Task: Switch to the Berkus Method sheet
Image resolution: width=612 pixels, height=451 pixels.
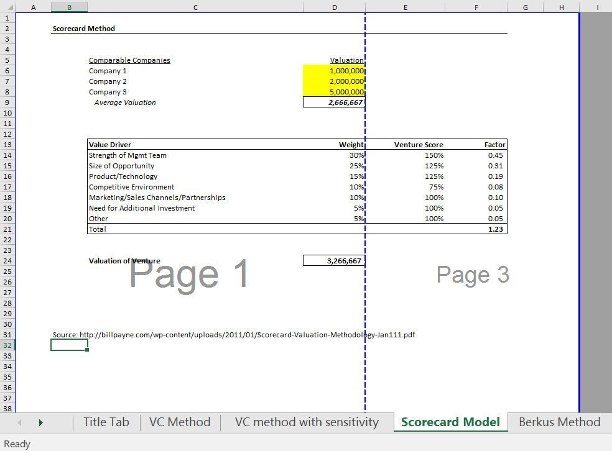Action: point(559,422)
